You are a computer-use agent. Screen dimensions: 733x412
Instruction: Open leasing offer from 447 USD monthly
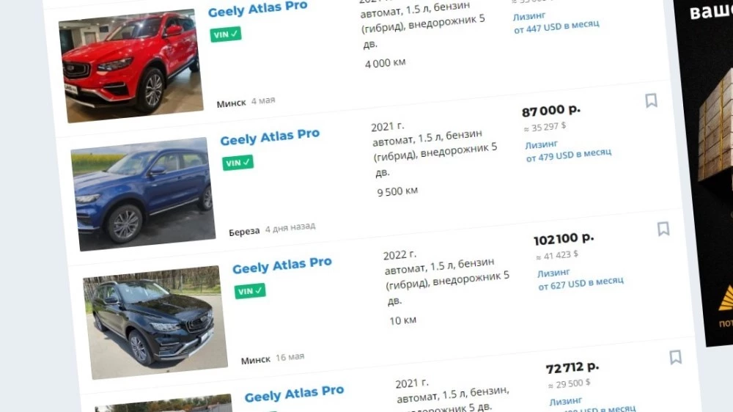click(556, 23)
